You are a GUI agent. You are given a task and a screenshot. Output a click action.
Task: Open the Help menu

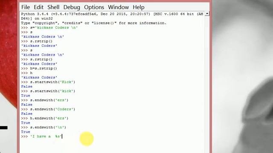[x=138, y=7]
